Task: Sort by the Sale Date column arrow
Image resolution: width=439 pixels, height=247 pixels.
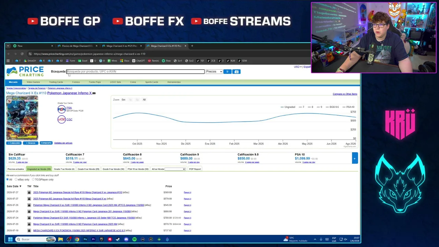Action: 20,186
